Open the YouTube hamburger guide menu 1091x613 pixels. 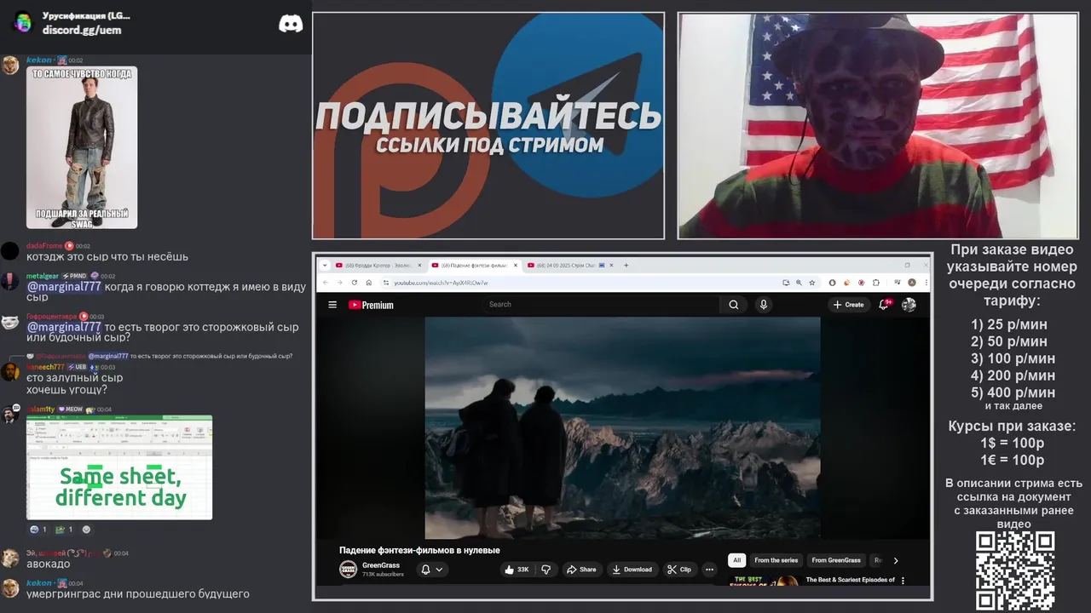pos(332,305)
